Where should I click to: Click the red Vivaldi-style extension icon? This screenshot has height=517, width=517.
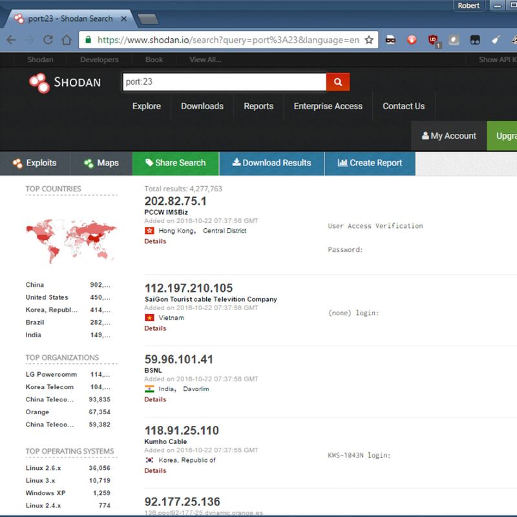[x=412, y=39]
